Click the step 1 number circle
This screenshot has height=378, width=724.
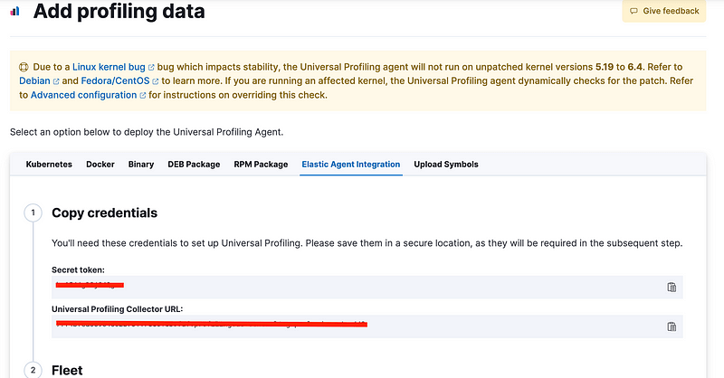point(33,213)
